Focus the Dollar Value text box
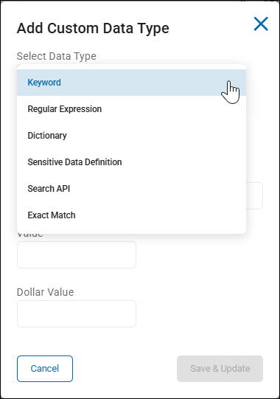Screen dimensions: 280x399 point(77,313)
